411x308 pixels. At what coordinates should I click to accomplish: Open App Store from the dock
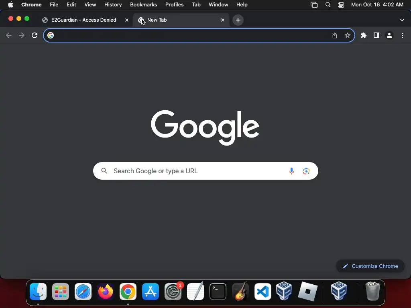(151, 292)
